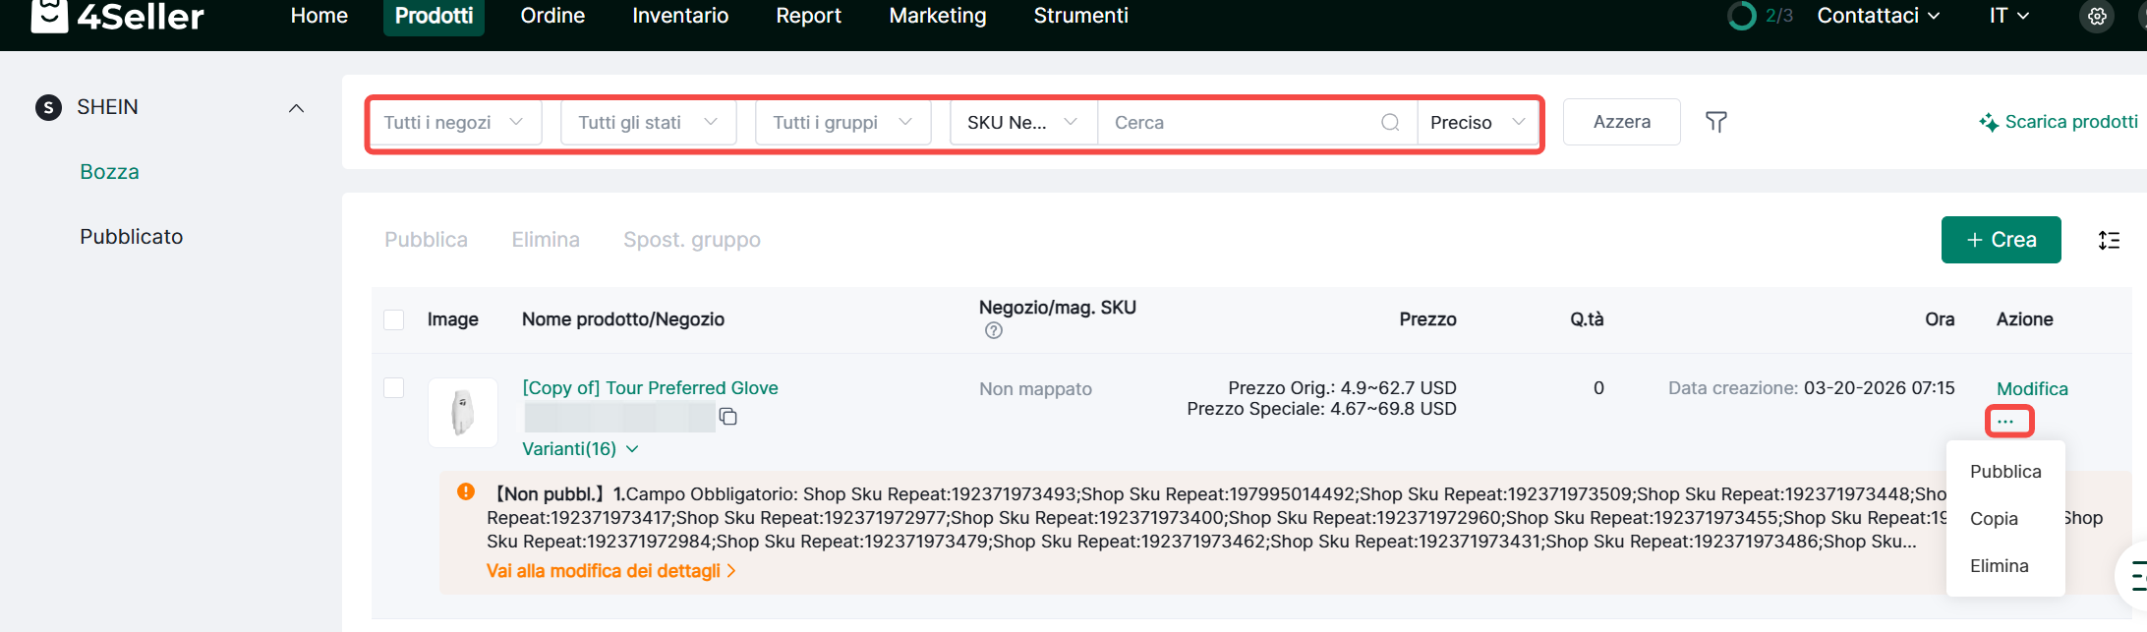Click the 4Seller logo
The width and height of the screenshot is (2147, 632).
pos(118,16)
